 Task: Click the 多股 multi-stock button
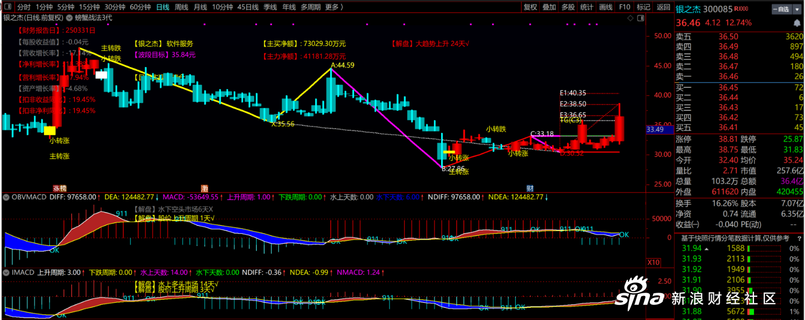point(568,8)
